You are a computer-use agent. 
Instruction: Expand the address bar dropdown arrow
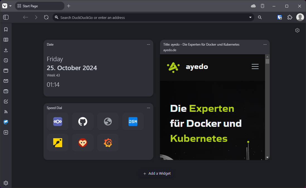[x=250, y=18]
